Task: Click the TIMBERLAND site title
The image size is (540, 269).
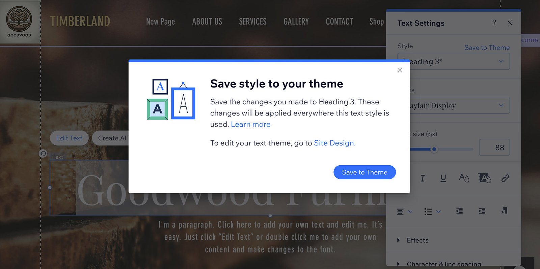Action: pos(80,22)
